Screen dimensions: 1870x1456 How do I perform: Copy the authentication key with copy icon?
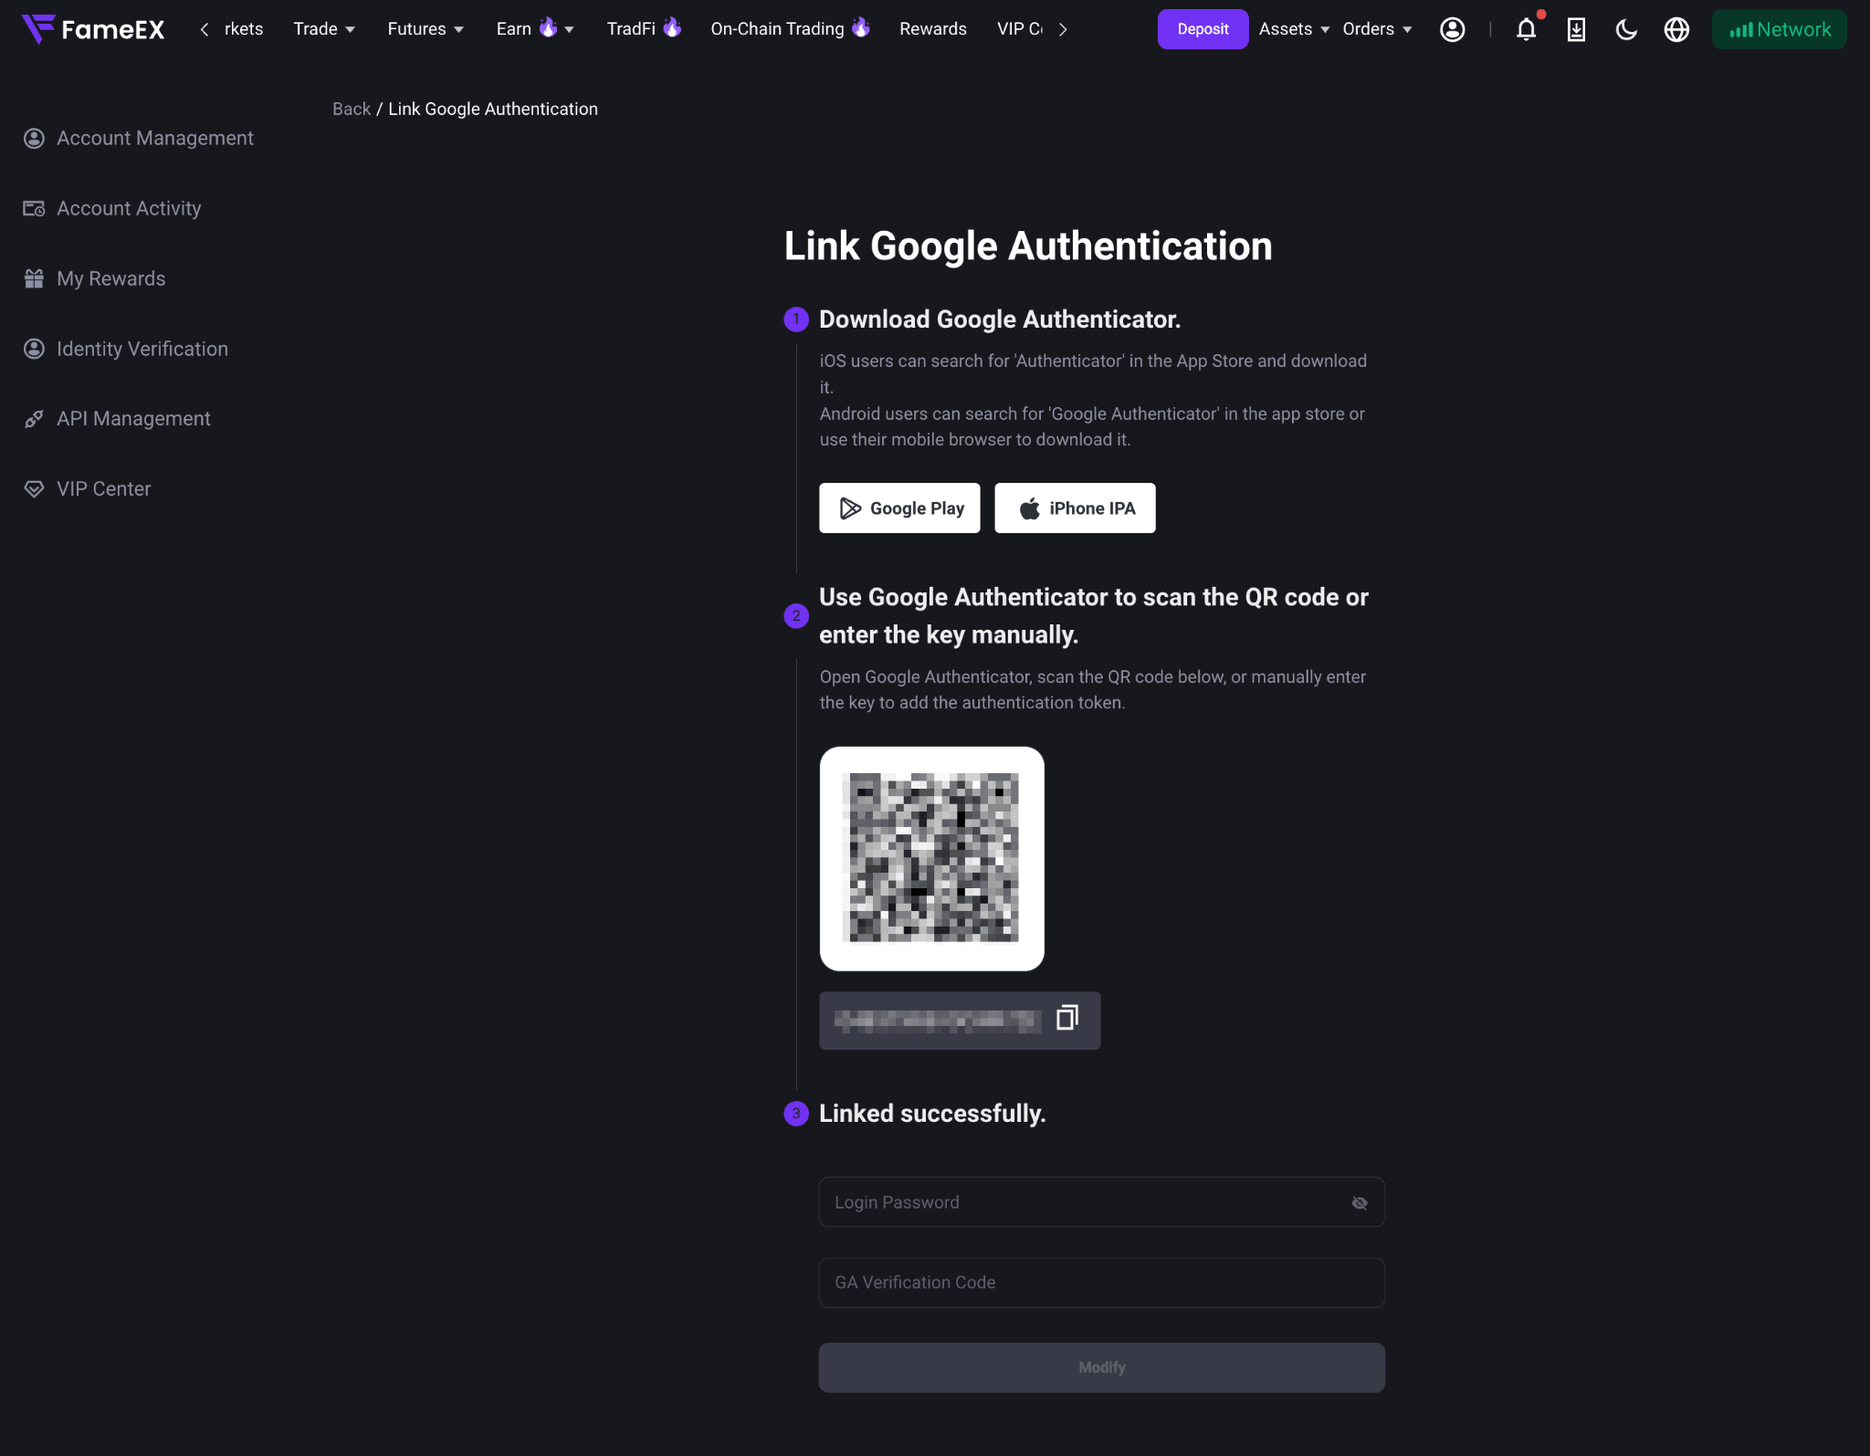tap(1066, 1018)
